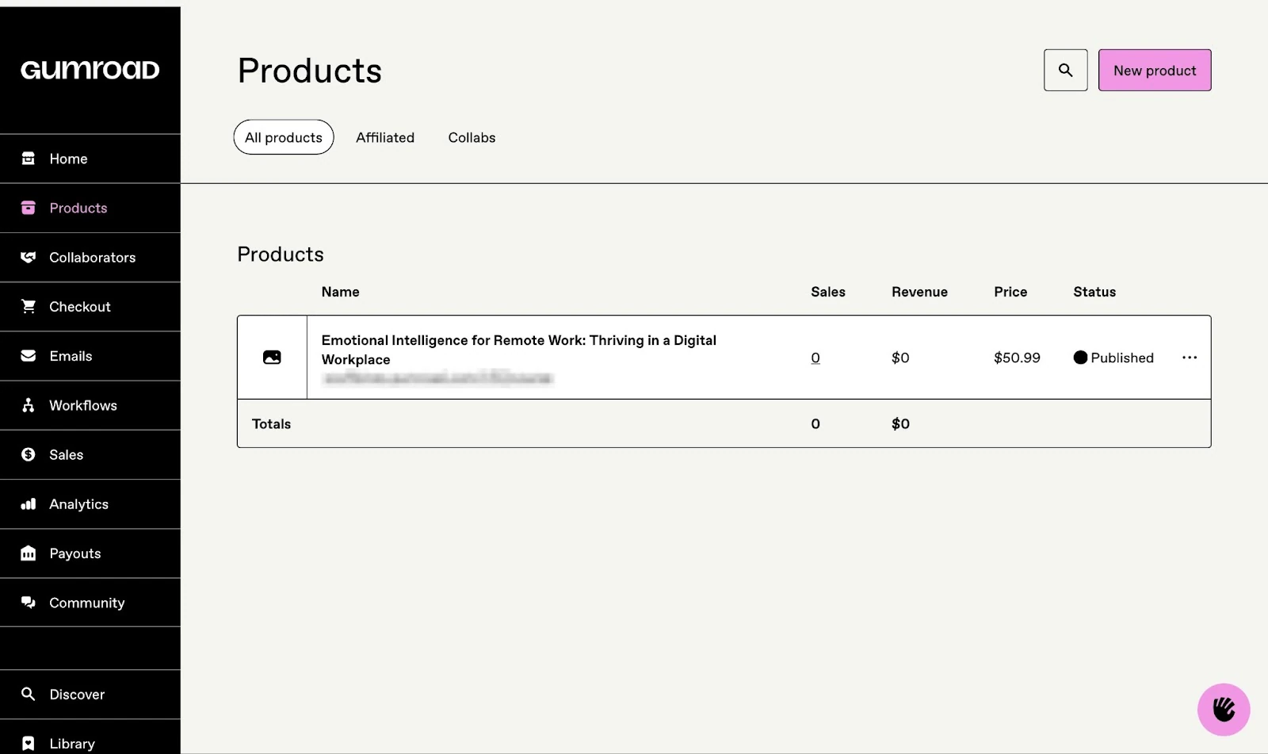Sort by the Status column header

point(1094,292)
